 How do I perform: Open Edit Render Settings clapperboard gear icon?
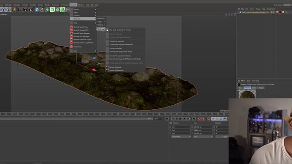click(x=31, y=10)
